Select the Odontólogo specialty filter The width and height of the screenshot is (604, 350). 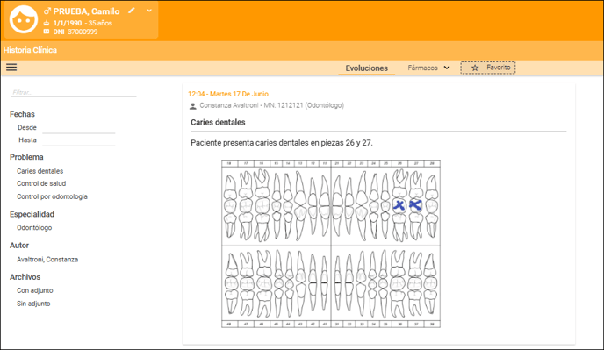point(34,227)
